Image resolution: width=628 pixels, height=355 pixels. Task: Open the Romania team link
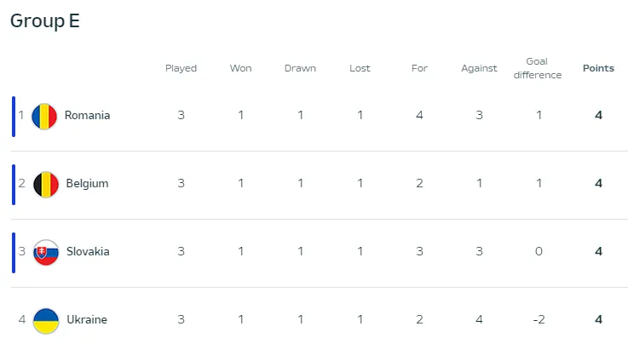pyautogui.click(x=87, y=116)
